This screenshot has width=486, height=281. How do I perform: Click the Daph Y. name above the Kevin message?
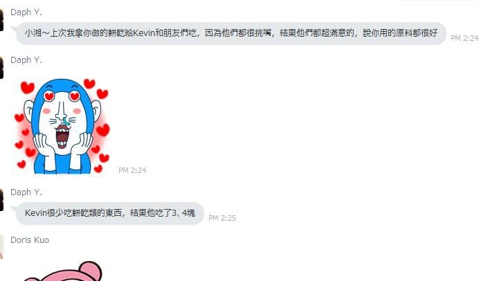(x=26, y=192)
